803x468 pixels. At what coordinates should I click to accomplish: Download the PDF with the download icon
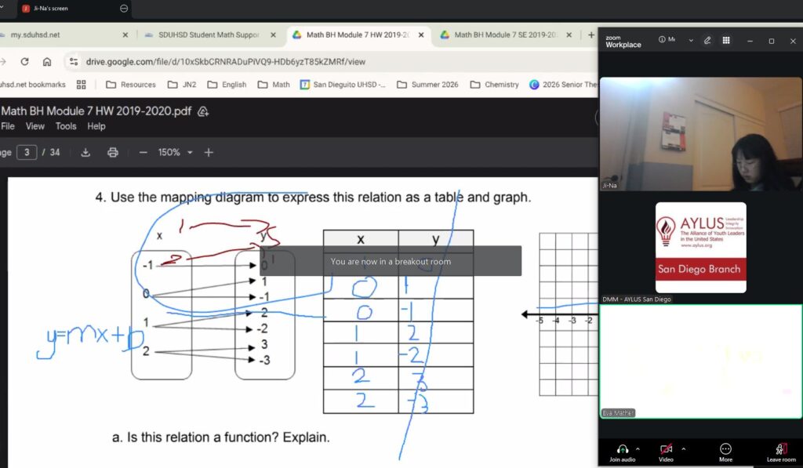(86, 152)
